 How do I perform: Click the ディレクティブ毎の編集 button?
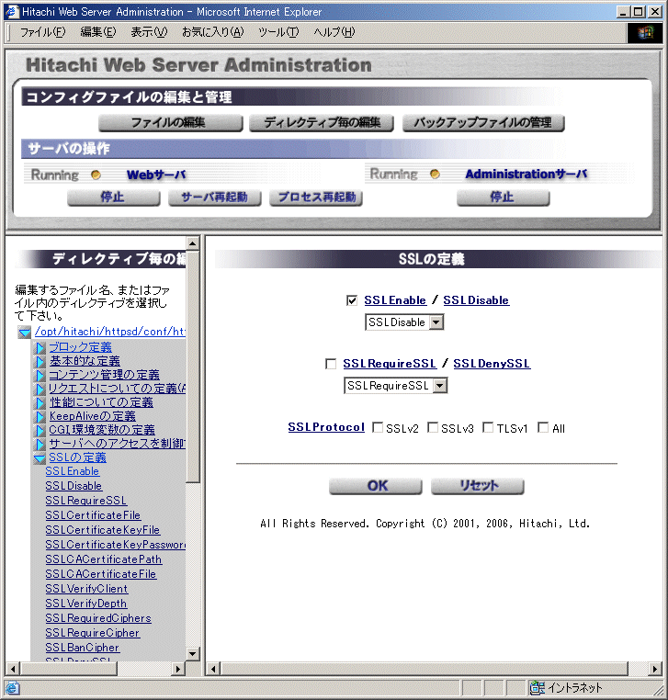(322, 123)
